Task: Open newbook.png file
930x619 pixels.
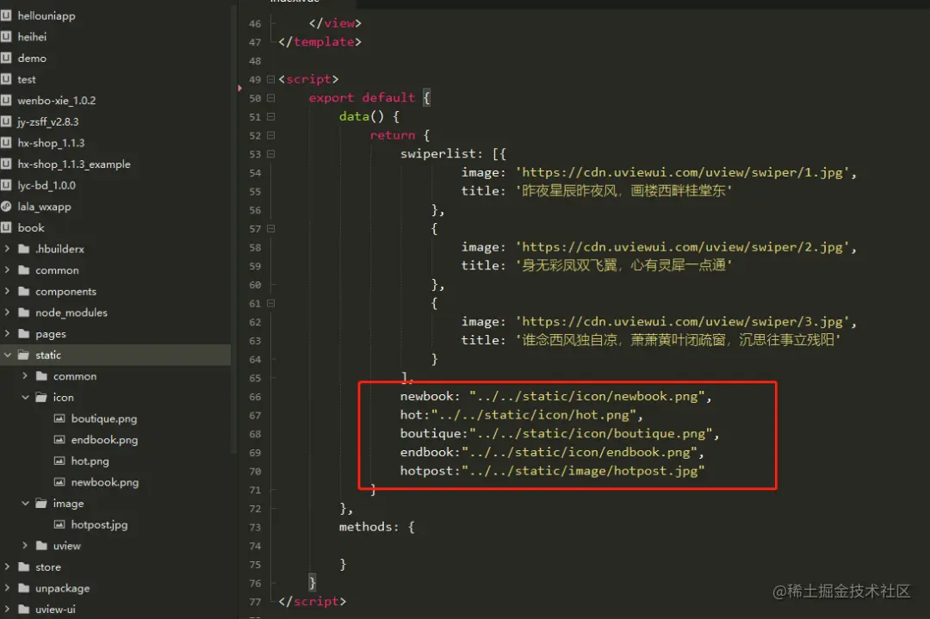Action: pos(105,483)
